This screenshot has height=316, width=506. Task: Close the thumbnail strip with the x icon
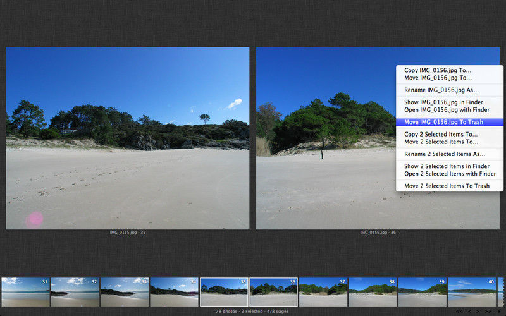tap(498, 312)
